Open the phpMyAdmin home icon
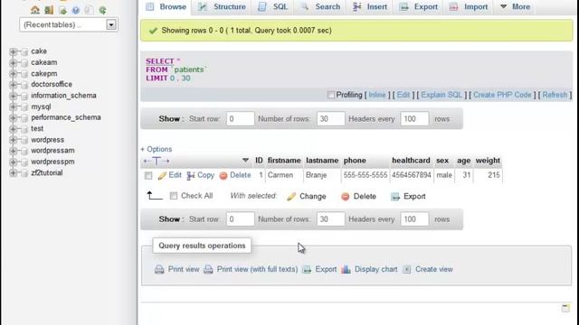Image resolution: width=579 pixels, height=325 pixels. point(35,10)
